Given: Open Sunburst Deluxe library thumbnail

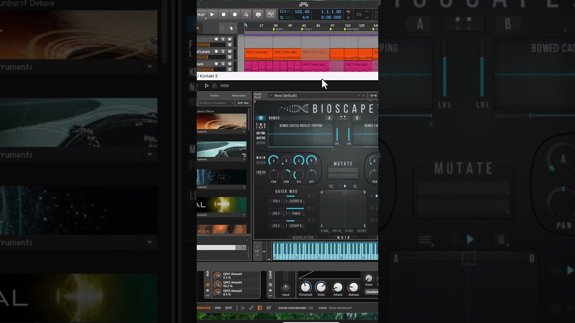Looking at the screenshot, I should 222,121.
